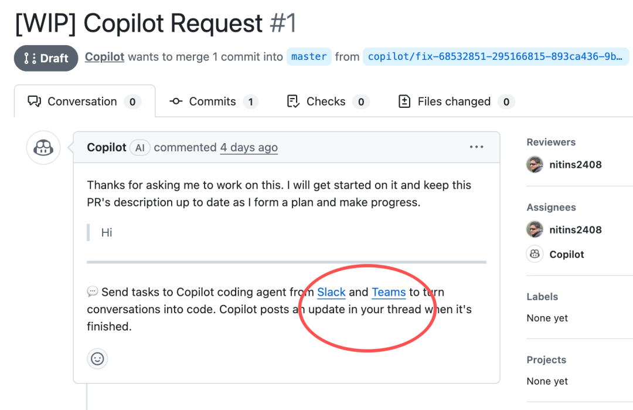
Task: Add an emoji reaction to the comment
Action: tap(97, 358)
